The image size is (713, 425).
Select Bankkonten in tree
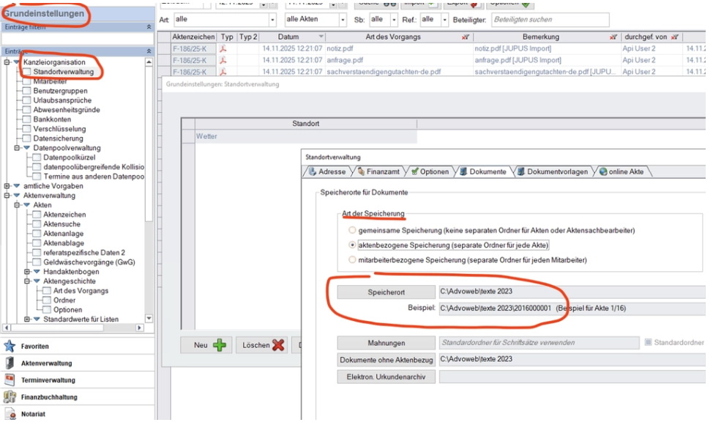[x=52, y=119]
